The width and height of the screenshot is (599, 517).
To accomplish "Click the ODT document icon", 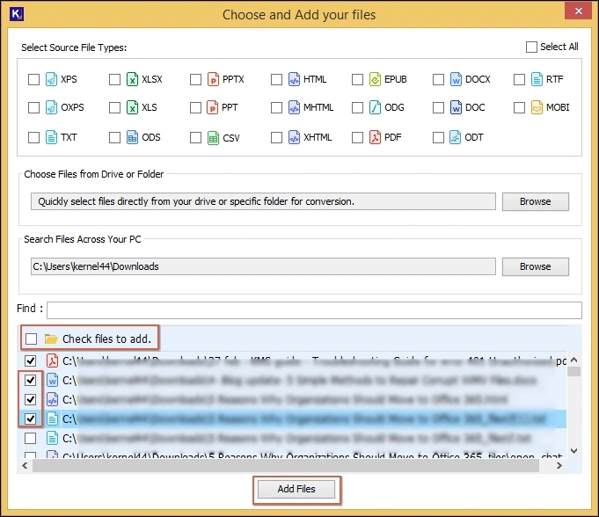I will (x=455, y=137).
